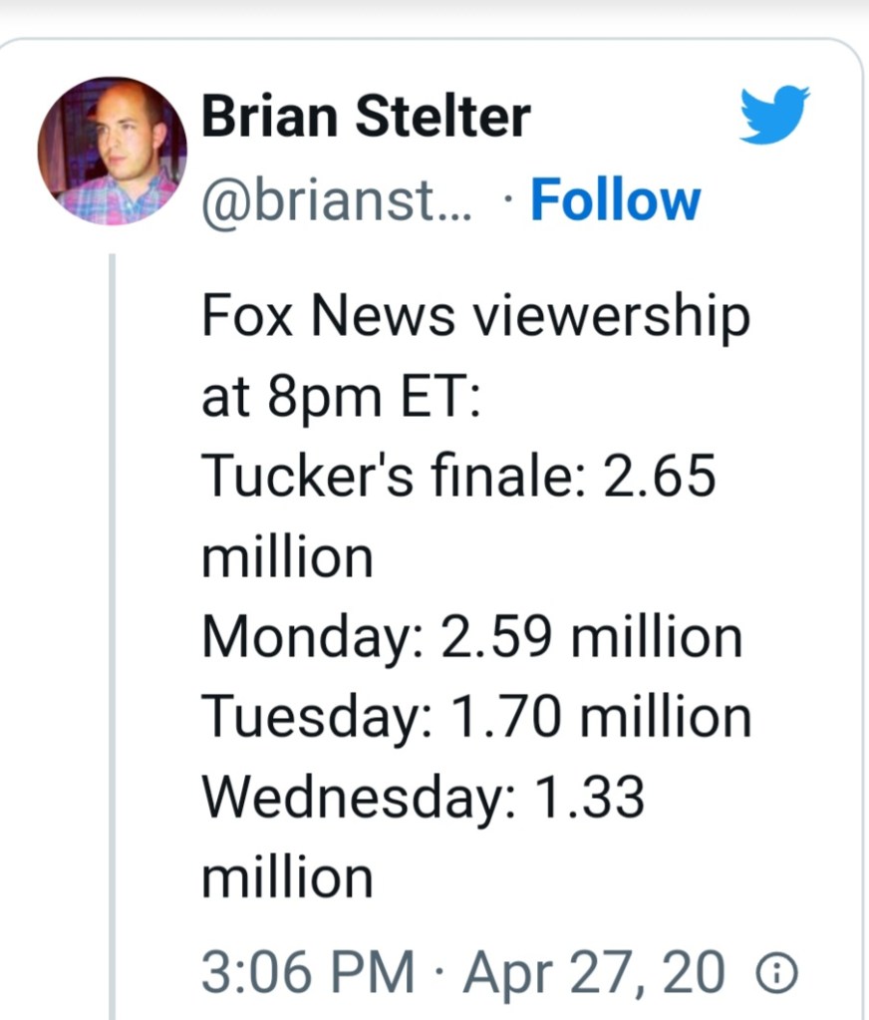
Task: Click the gray vertical quote bar
Action: click(113, 638)
